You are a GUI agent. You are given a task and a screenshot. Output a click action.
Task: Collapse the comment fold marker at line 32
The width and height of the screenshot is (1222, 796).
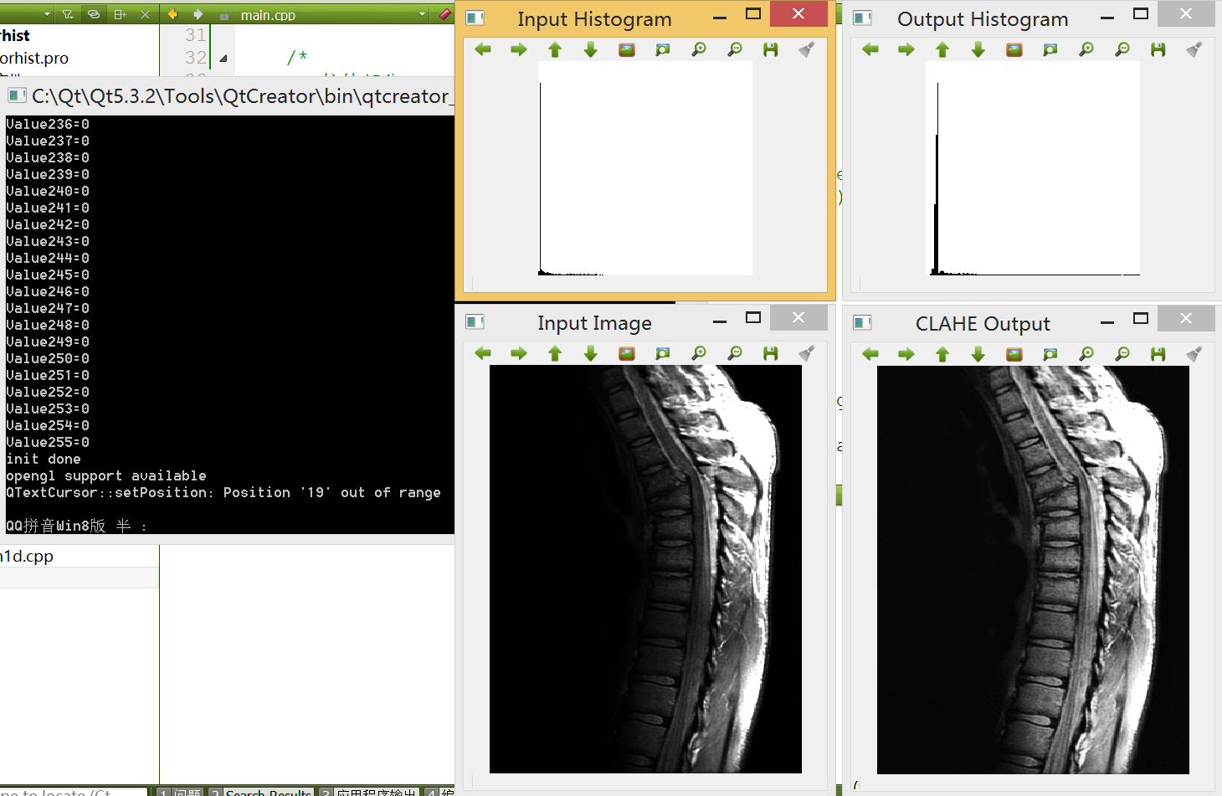tap(223, 59)
